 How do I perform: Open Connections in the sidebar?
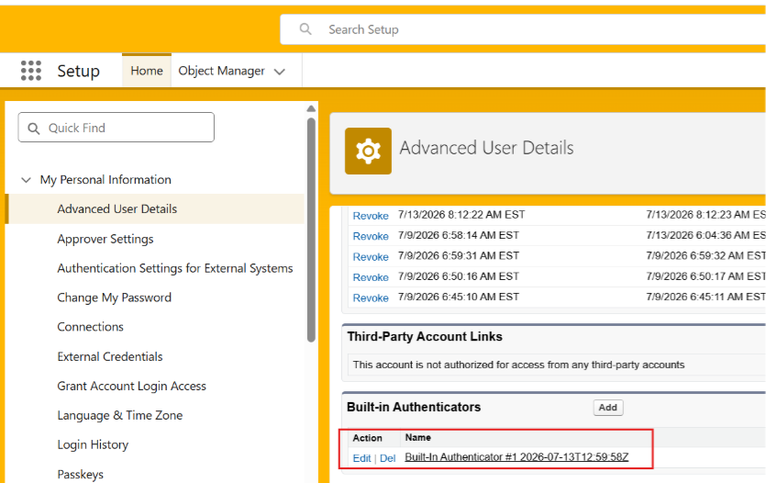[90, 327]
